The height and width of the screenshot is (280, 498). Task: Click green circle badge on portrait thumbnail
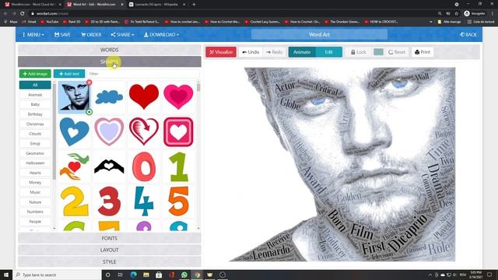click(x=89, y=112)
